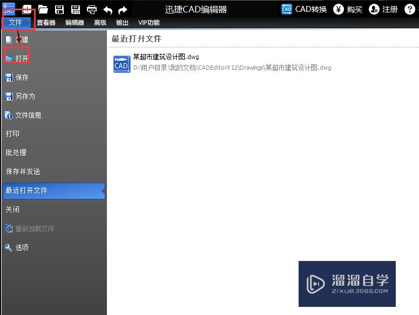Open recent file 某超市建筑设计图.dwg by name
Screen dimensions: 419x315
[166, 57]
